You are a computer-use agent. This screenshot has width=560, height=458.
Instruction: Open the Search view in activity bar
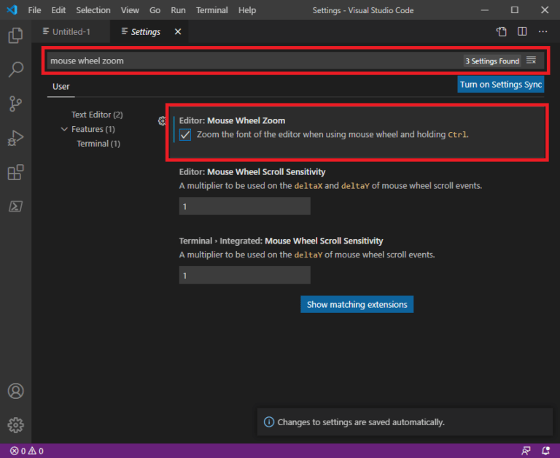15,69
